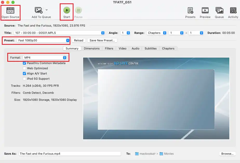Screen dimensions: 240x163
Task: Click the Open Source clapperboard icon
Action: tap(10, 11)
